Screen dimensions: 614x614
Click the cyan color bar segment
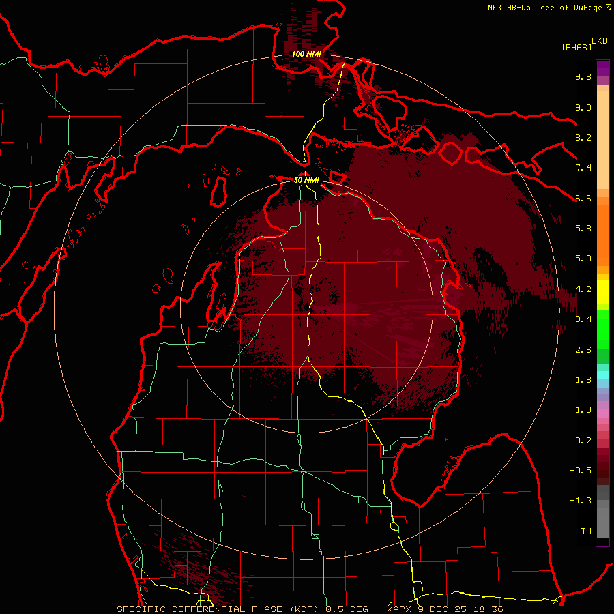(x=602, y=375)
